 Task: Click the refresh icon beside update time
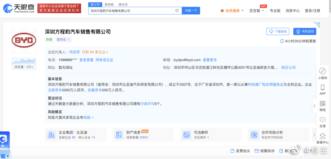pos(282,41)
